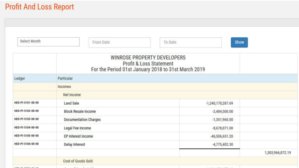
Task: Click the Legal Fee Income row
Action: click(x=77, y=128)
